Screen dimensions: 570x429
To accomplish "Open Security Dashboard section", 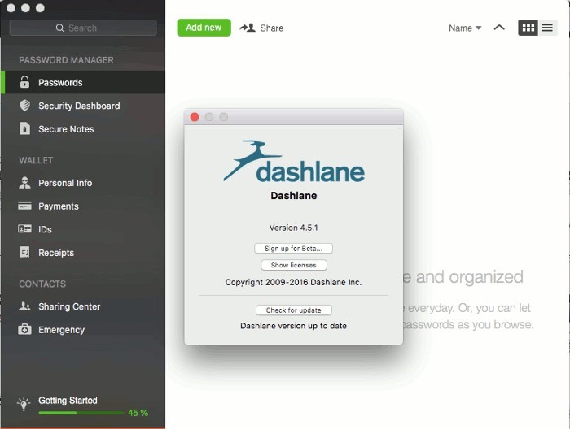I will pyautogui.click(x=83, y=106).
